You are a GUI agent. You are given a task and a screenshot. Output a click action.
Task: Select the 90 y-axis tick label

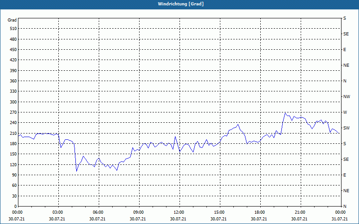[13, 175]
